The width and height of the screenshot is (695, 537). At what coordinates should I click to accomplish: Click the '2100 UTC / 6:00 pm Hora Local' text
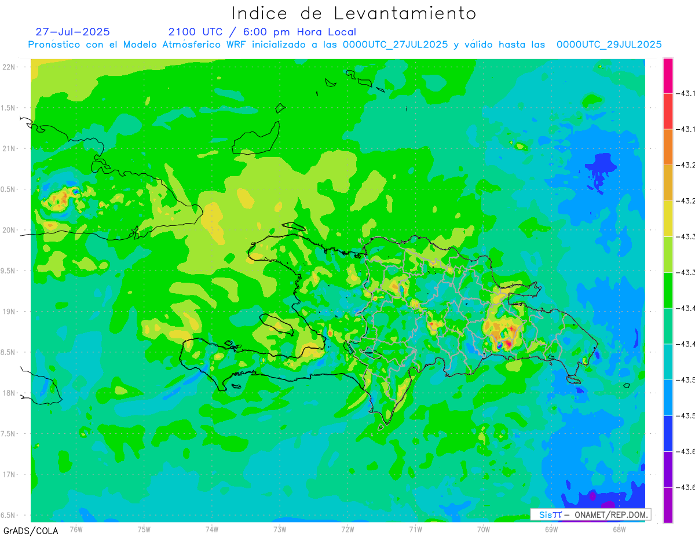pyautogui.click(x=262, y=32)
